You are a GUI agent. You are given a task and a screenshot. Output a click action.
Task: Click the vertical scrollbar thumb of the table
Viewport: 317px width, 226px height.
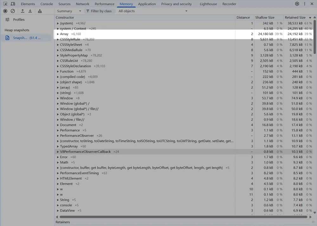[x=314, y=37]
